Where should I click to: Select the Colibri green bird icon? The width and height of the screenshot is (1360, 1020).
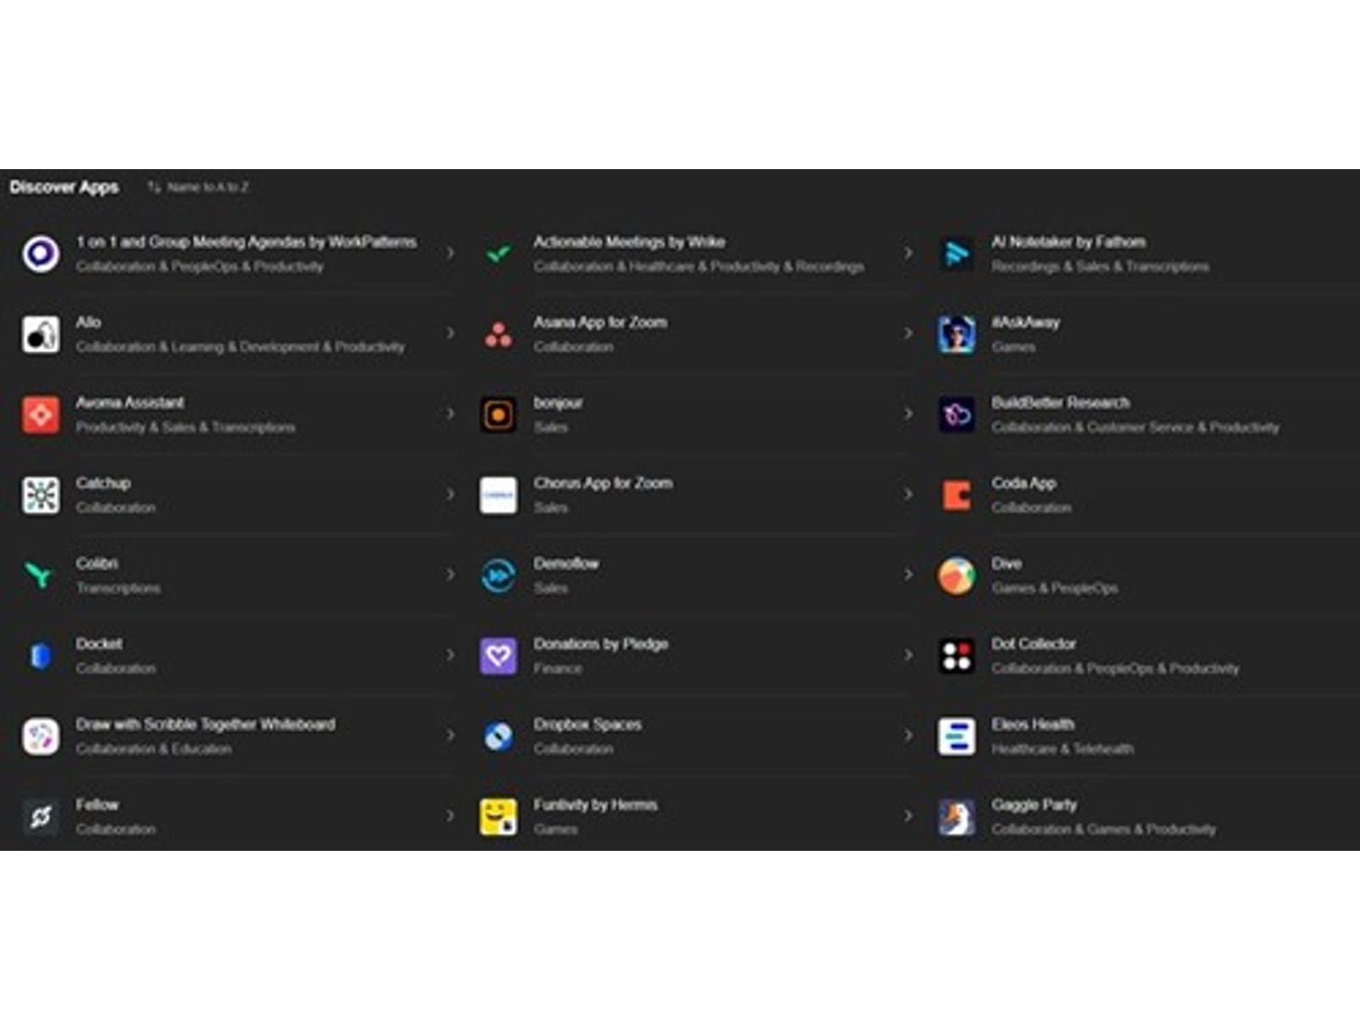(x=41, y=575)
